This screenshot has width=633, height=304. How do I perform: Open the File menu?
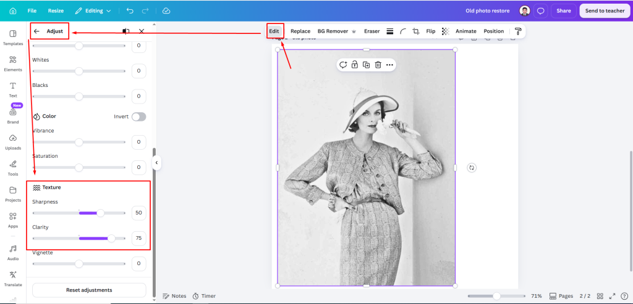coord(32,11)
